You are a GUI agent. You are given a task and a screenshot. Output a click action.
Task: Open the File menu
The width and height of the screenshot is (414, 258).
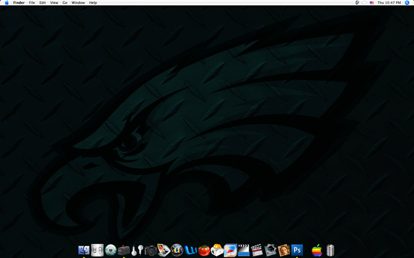click(x=32, y=3)
